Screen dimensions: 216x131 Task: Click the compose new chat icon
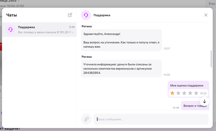point(70,15)
